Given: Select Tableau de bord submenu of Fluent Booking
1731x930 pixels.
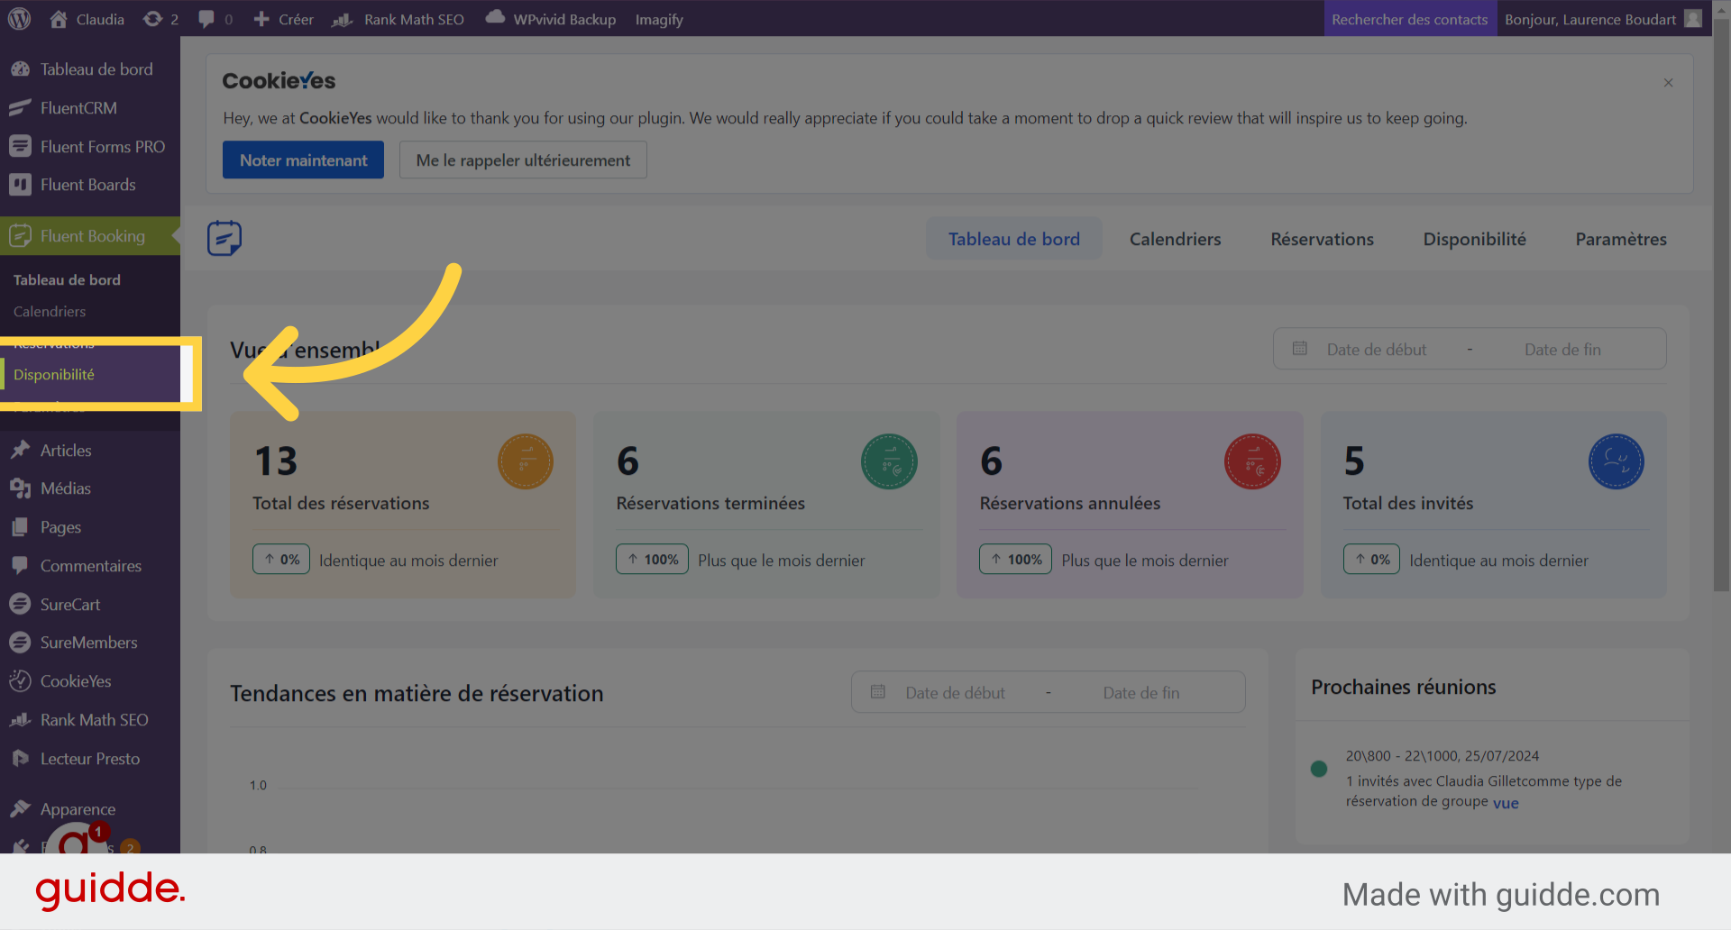Looking at the screenshot, I should [x=67, y=280].
